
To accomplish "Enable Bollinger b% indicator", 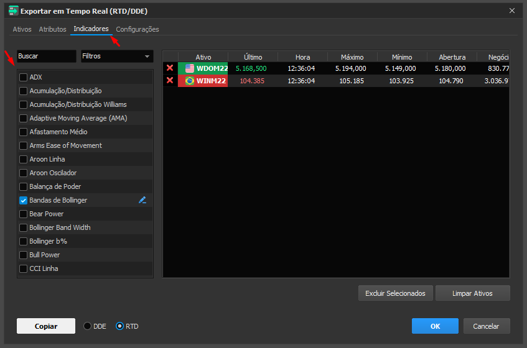I will click(23, 241).
